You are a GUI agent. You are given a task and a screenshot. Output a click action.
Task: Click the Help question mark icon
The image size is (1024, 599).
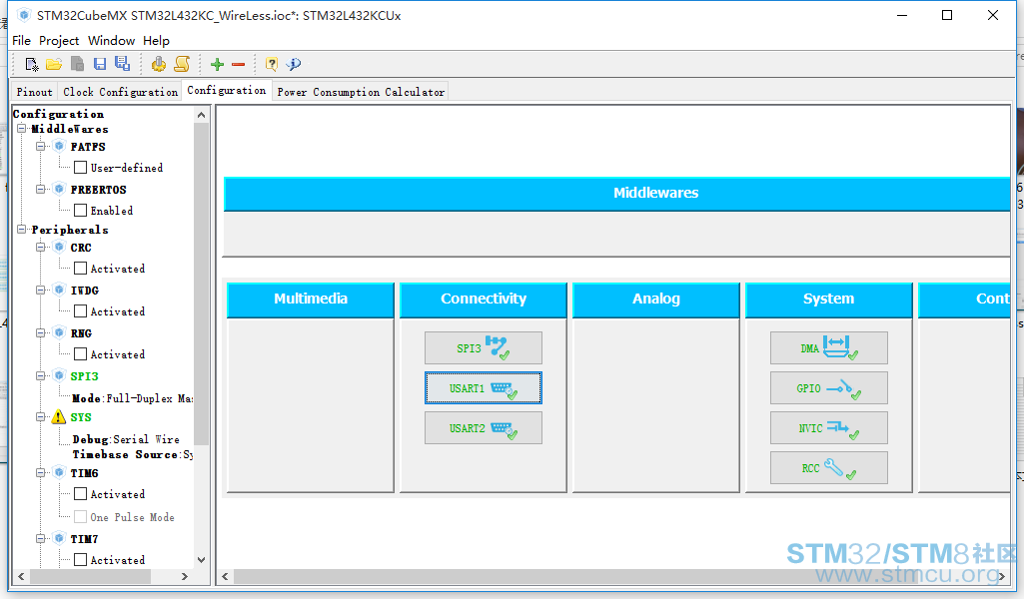tap(272, 64)
